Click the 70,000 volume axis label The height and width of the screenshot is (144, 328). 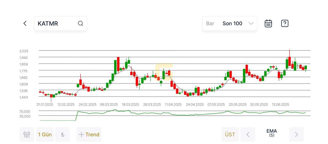[x=25, y=112]
